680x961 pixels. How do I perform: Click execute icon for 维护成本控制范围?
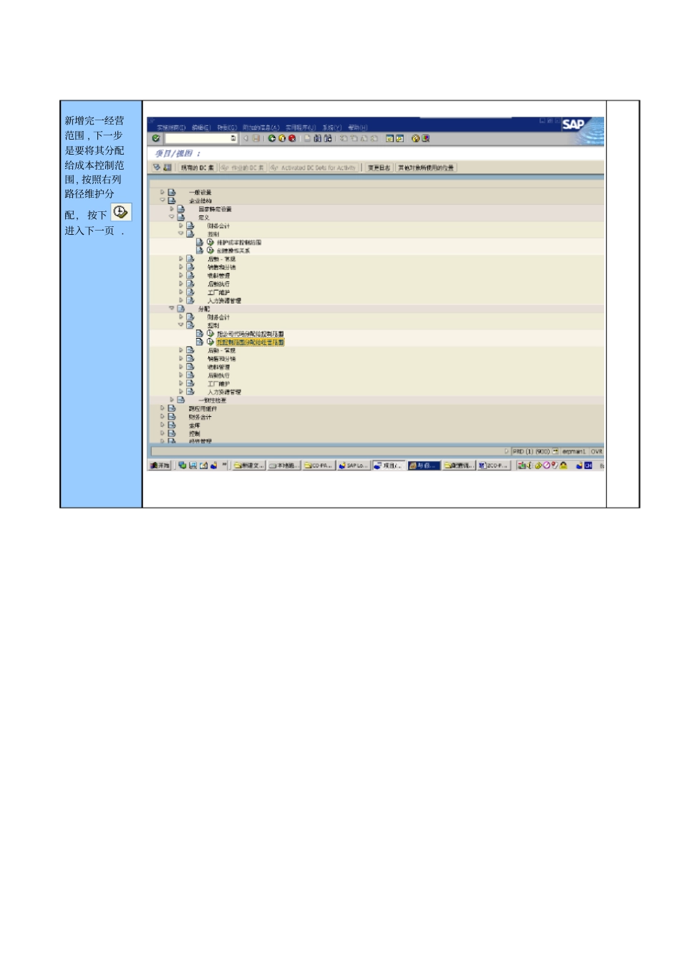[210, 242]
